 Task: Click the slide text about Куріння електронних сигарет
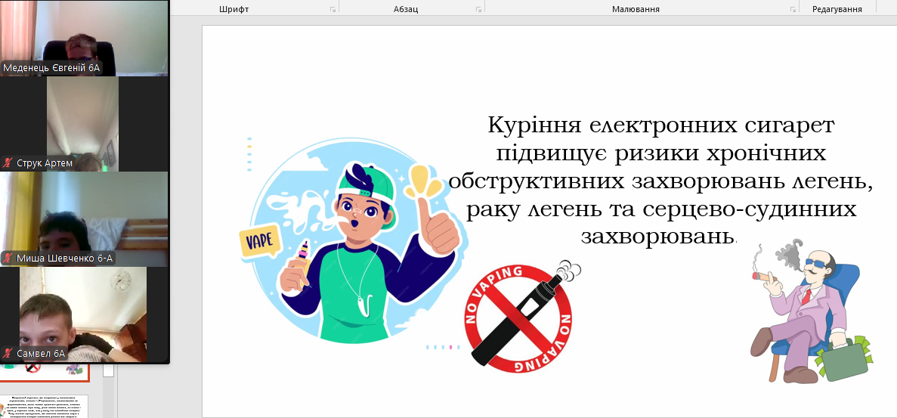pos(661,180)
